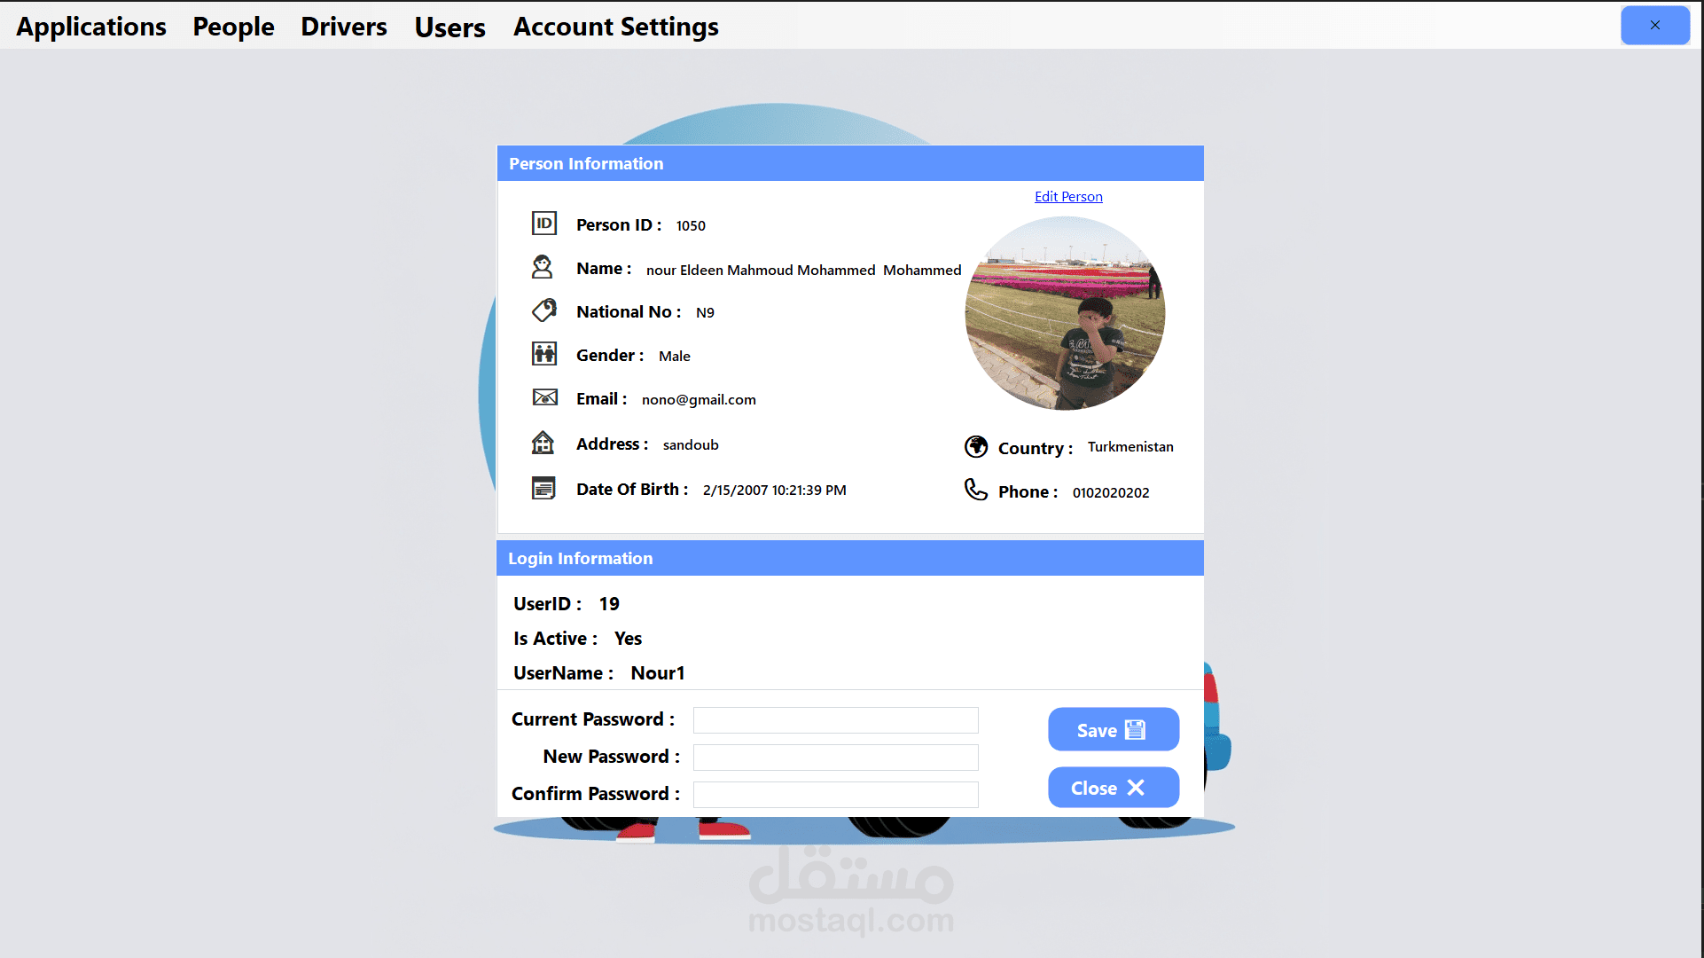This screenshot has width=1704, height=958.
Task: Open the Account Settings menu
Action: pyautogui.click(x=615, y=27)
